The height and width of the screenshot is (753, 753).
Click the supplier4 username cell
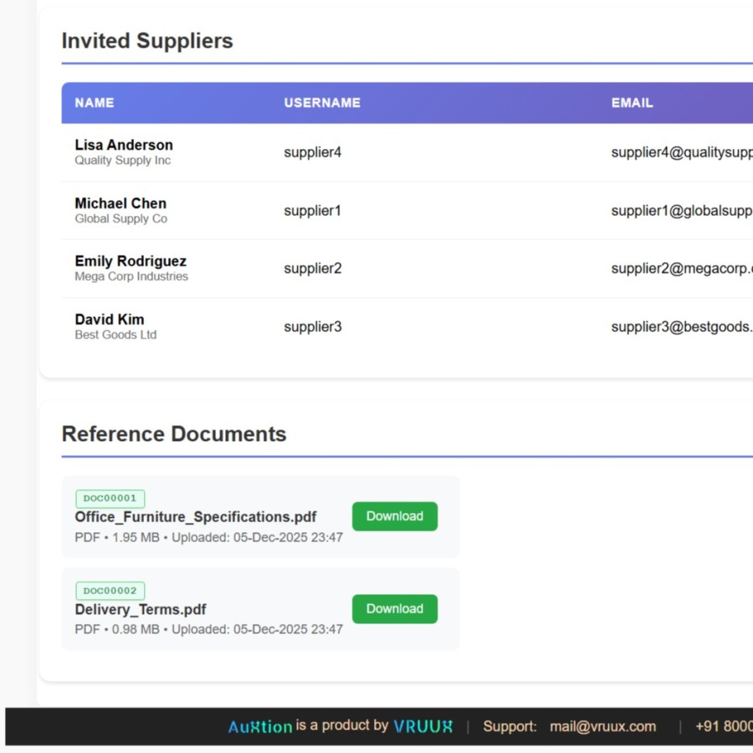(313, 152)
